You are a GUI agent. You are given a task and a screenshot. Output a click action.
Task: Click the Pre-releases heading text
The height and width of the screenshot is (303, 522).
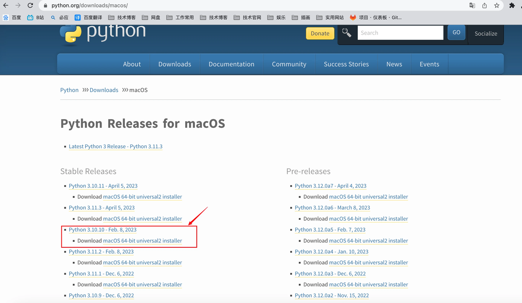(308, 171)
